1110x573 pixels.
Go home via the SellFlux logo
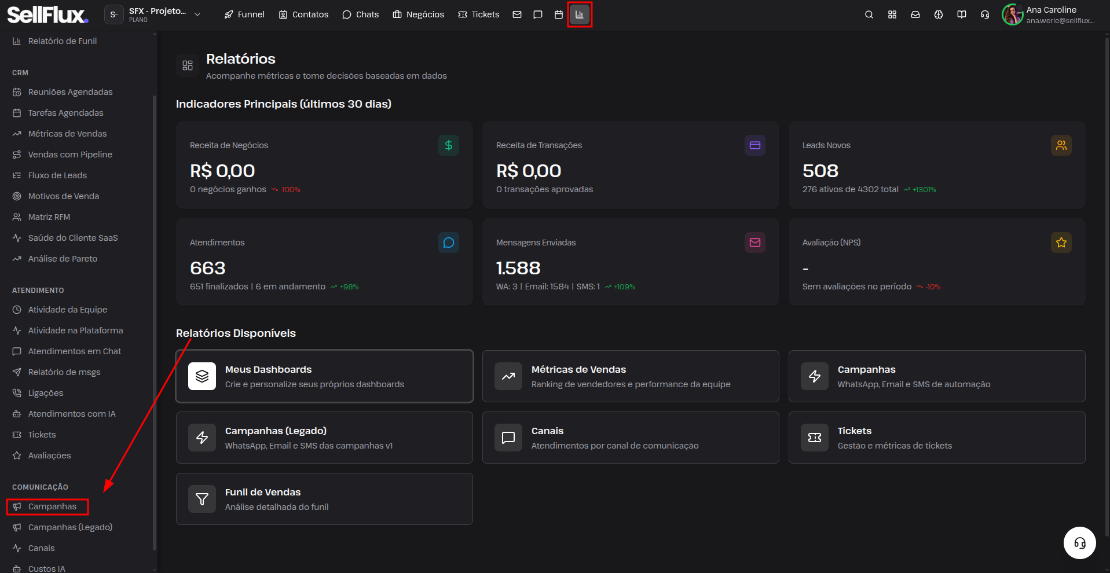[x=48, y=14]
